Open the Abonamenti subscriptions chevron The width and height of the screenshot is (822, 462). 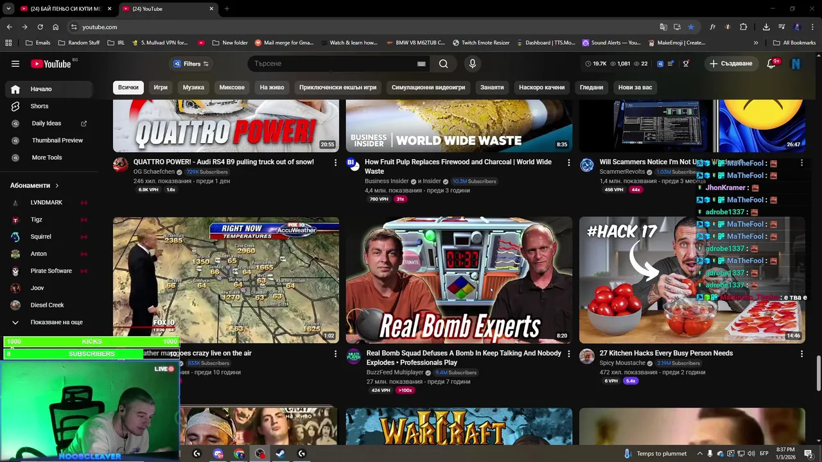(57, 185)
